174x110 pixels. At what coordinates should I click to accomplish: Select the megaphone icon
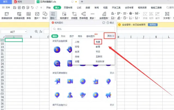tap(108, 95)
